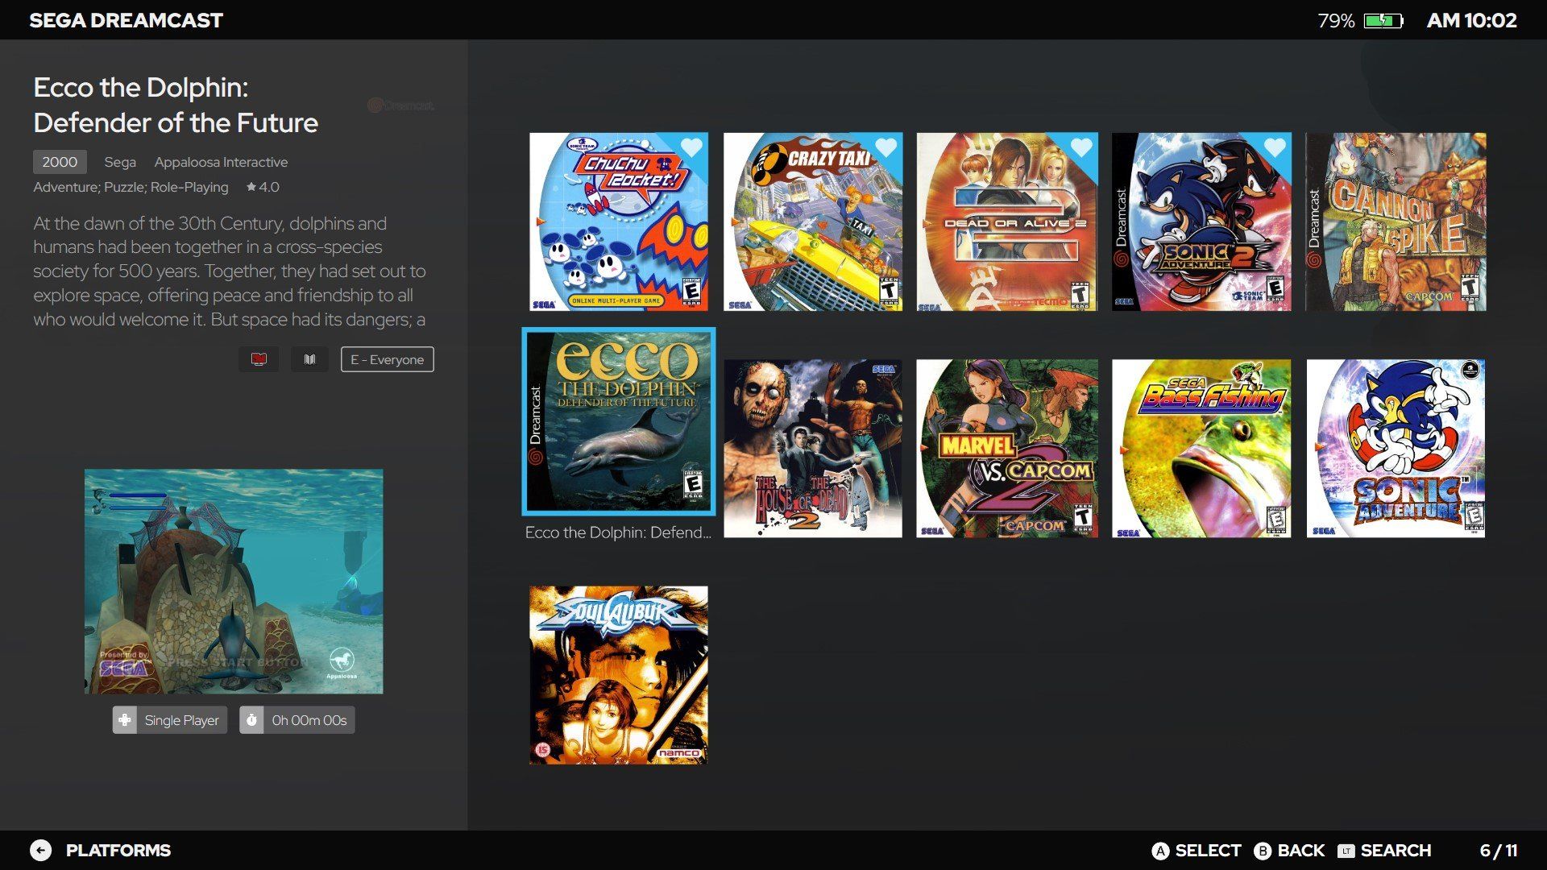Click the caption 'Ecco the Dolphin: Defend...'
The image size is (1547, 870).
[618, 532]
